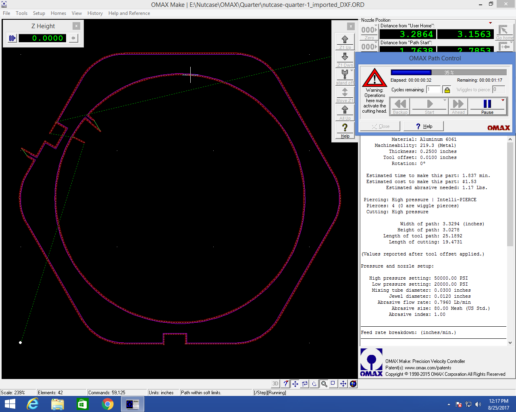Close the Z-axis tool panel
Screen dimensions: 516x412
tap(351, 26)
